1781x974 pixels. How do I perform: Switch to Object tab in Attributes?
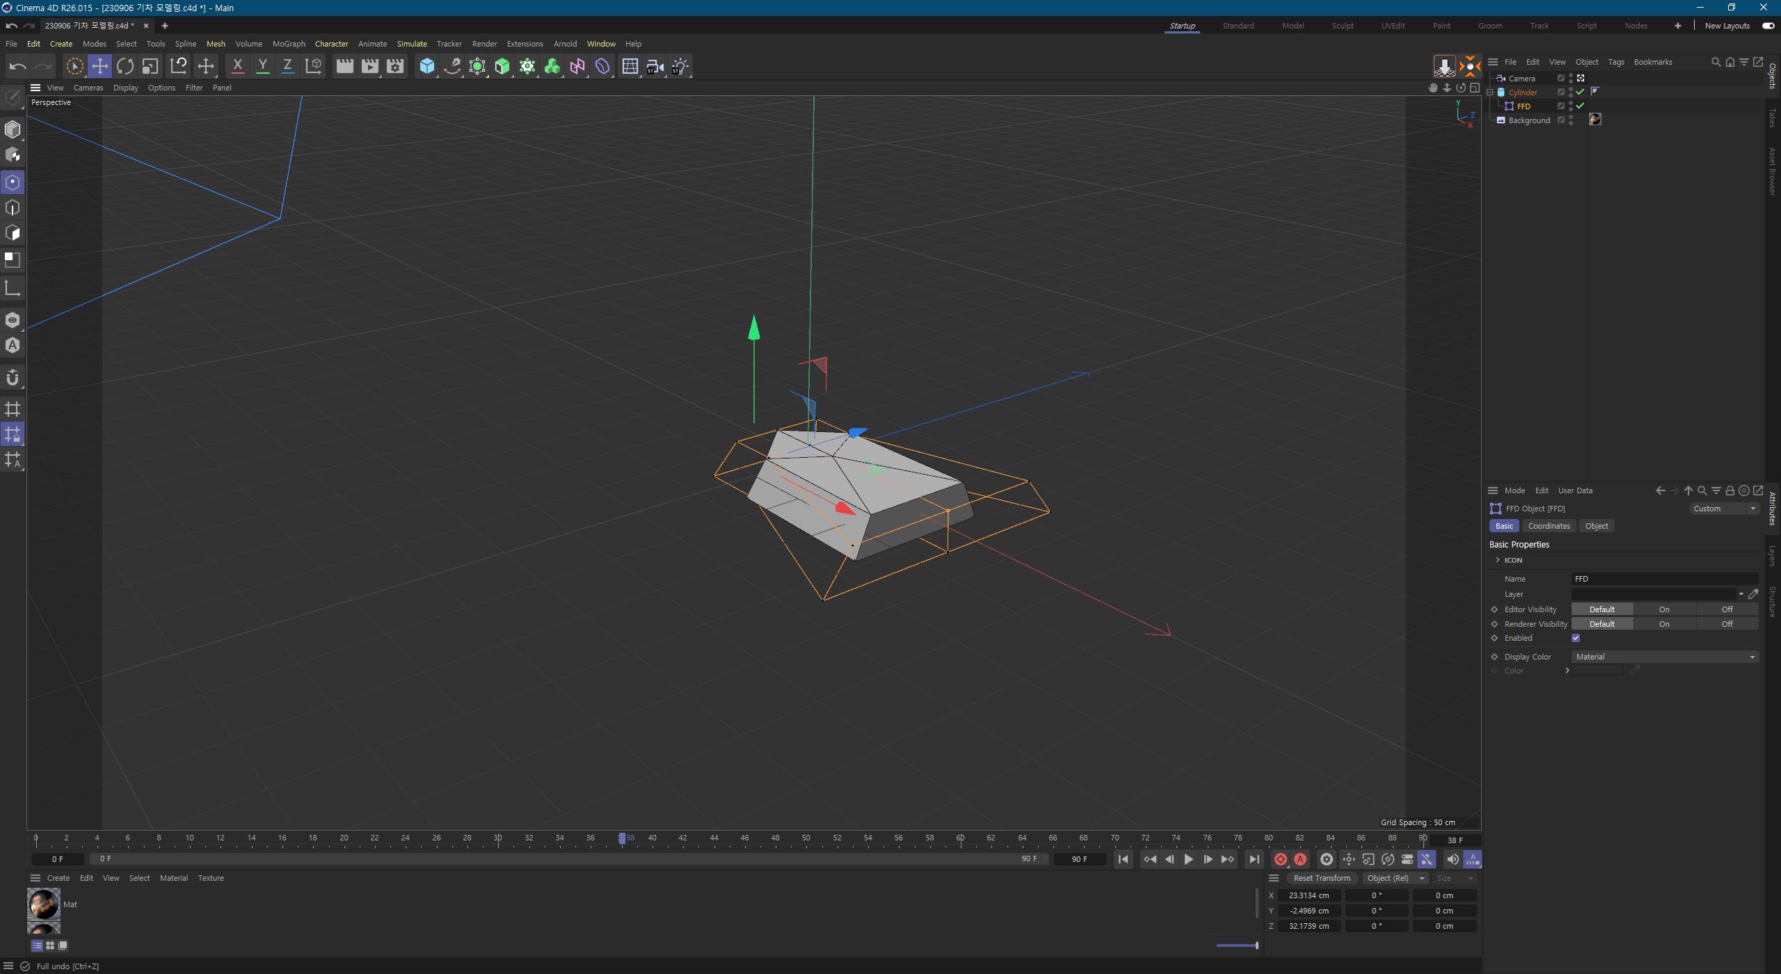click(1596, 526)
